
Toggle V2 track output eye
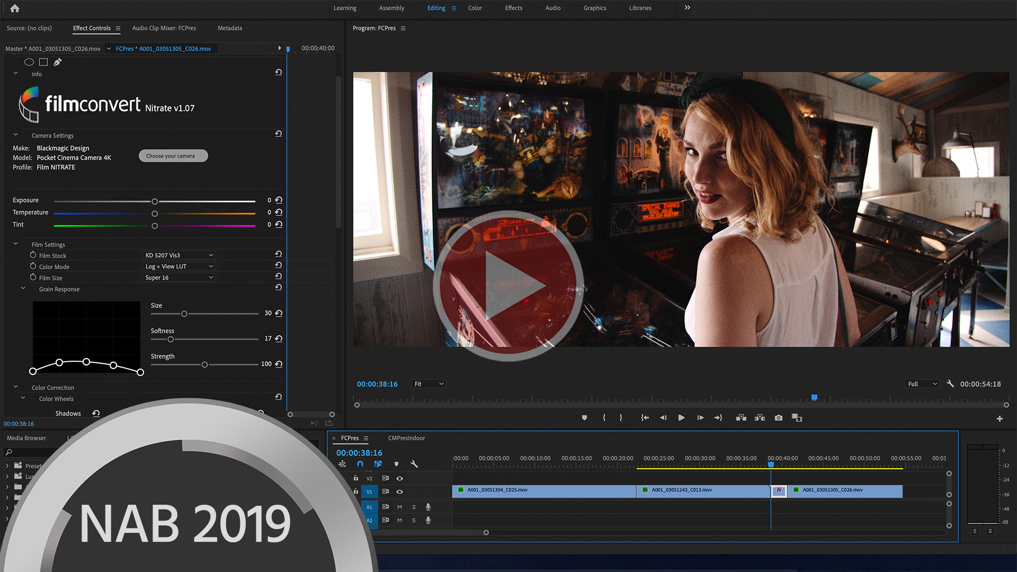400,478
